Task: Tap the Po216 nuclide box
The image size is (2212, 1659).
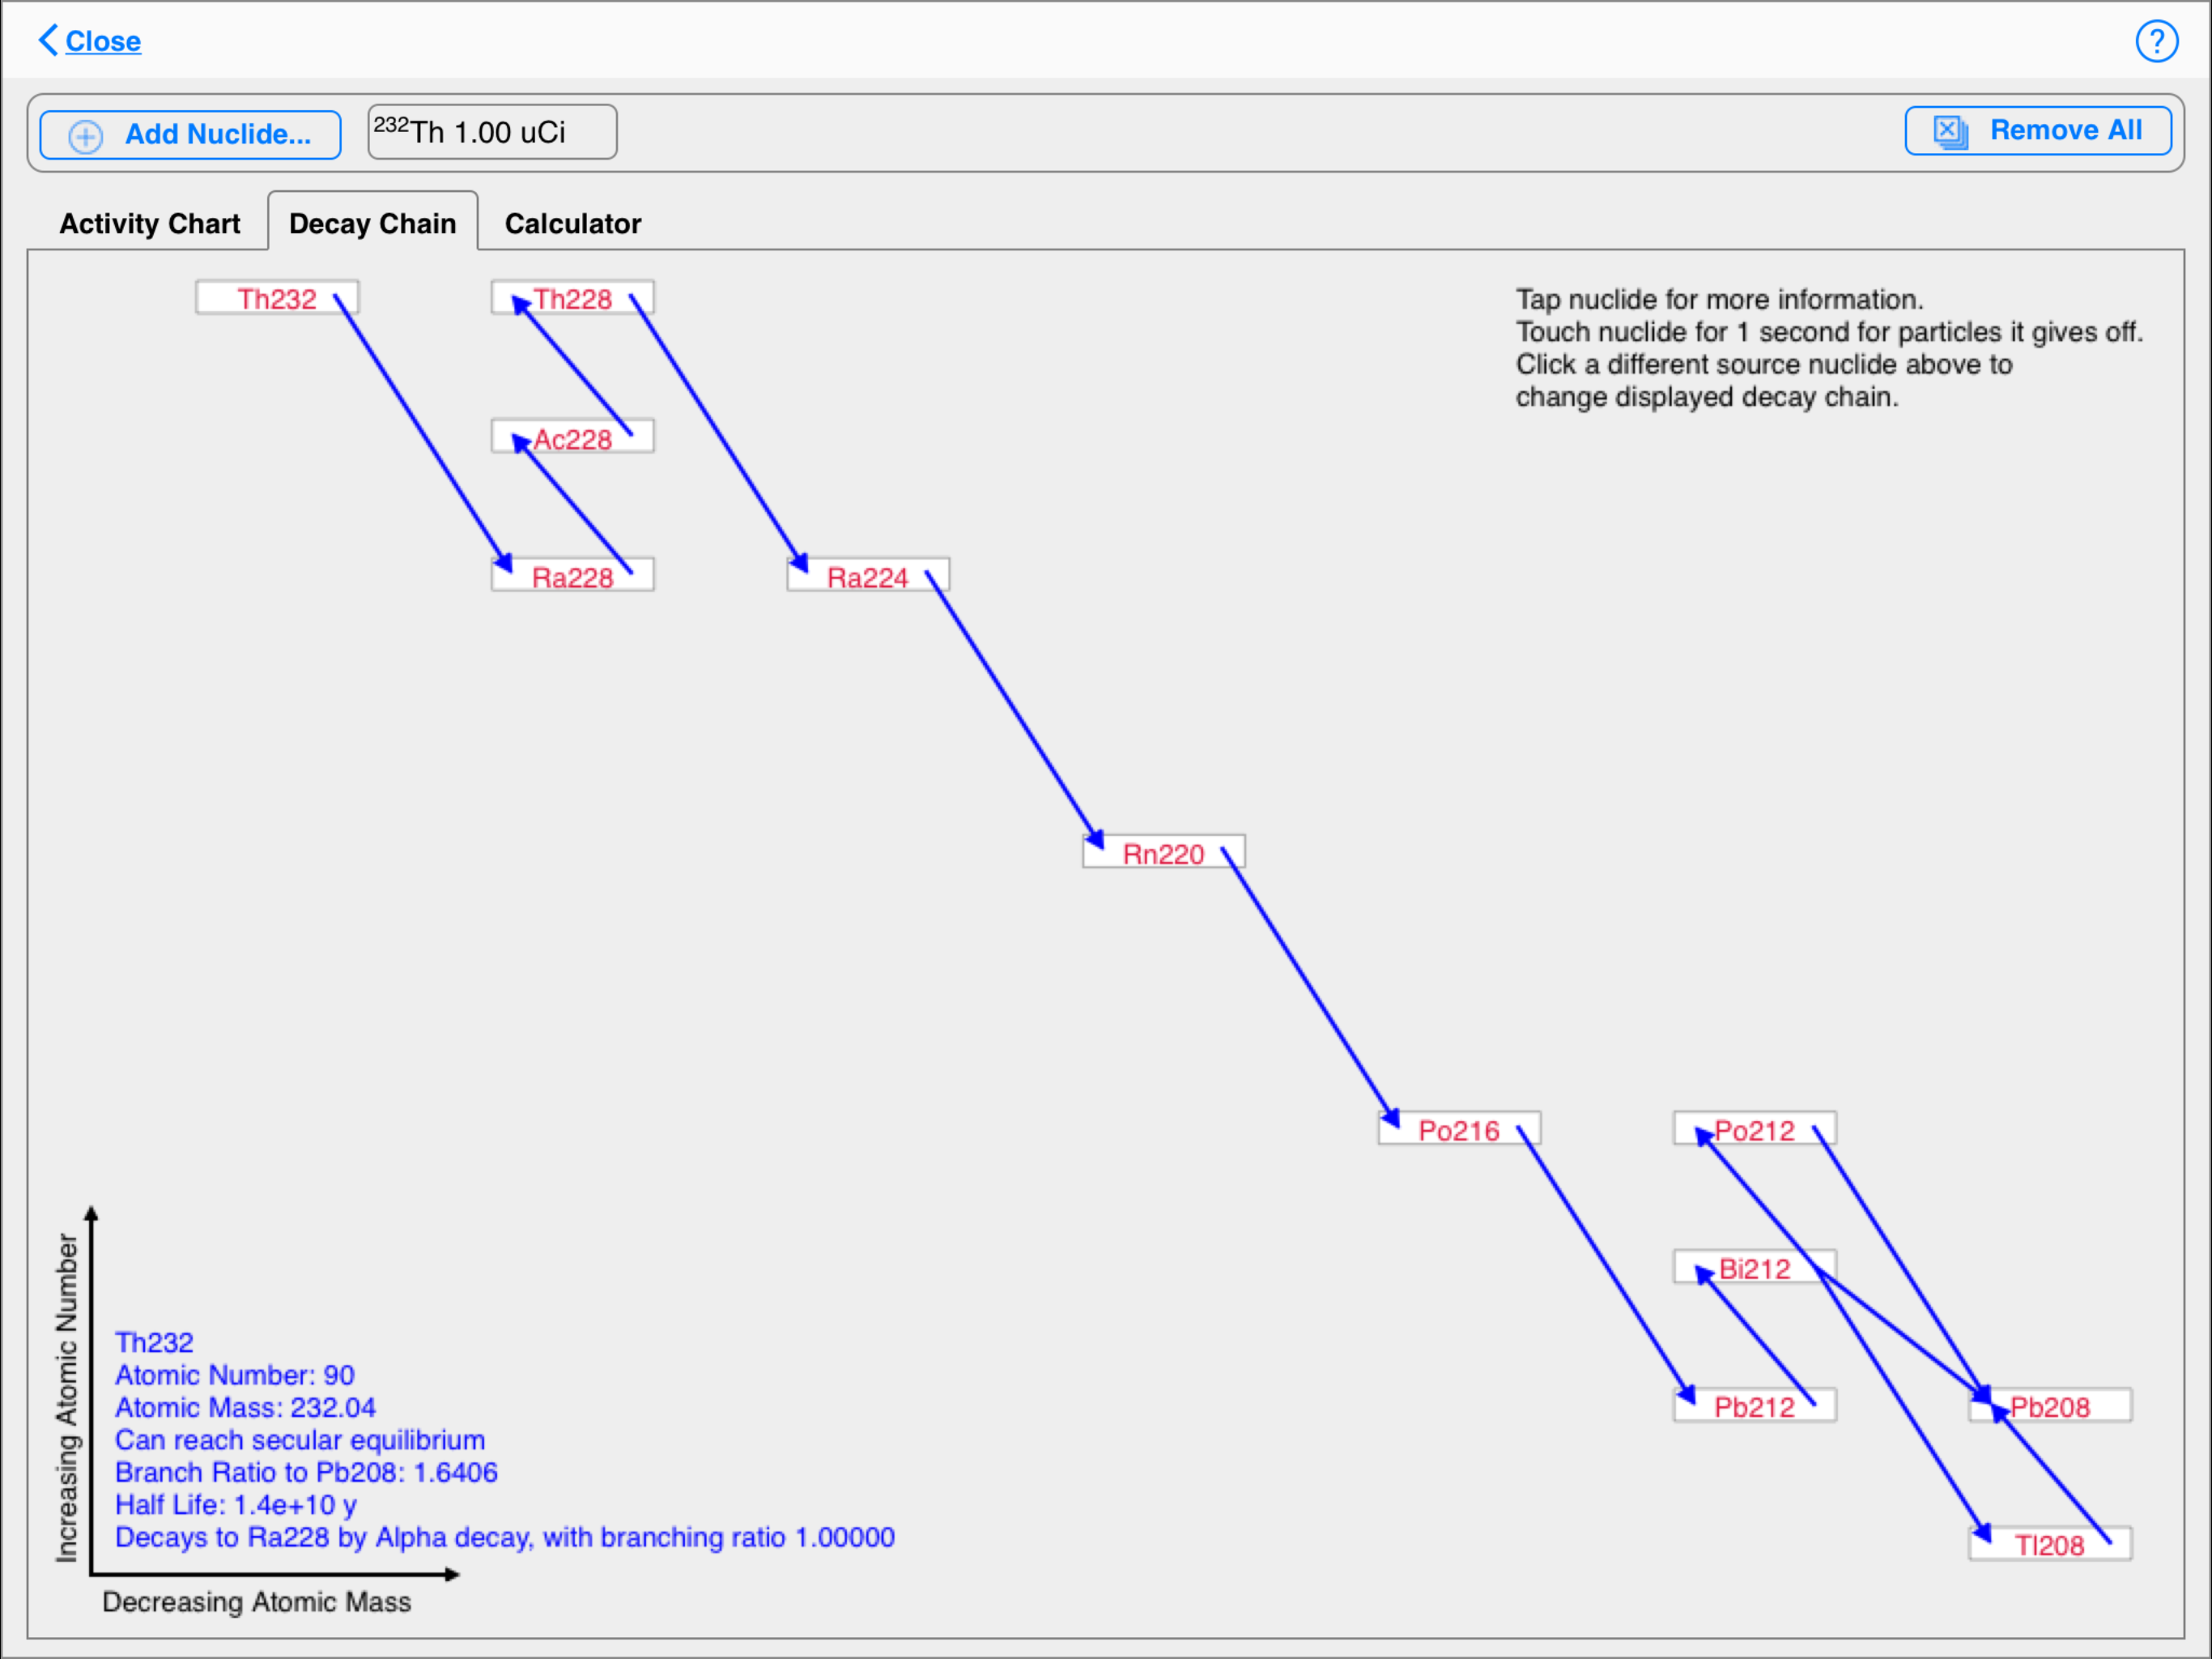Action: pyautogui.click(x=1458, y=1130)
